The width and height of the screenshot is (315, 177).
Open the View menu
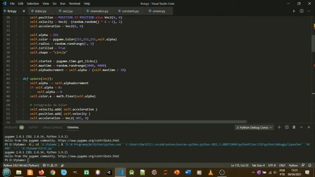[x=46, y=3]
